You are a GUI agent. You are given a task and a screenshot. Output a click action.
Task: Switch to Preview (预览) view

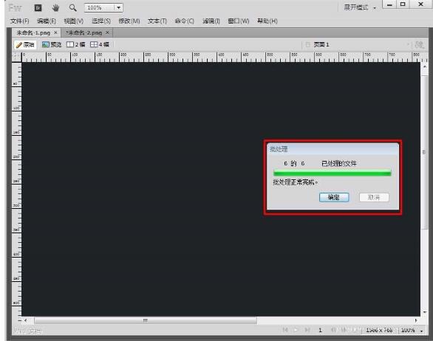(52, 45)
